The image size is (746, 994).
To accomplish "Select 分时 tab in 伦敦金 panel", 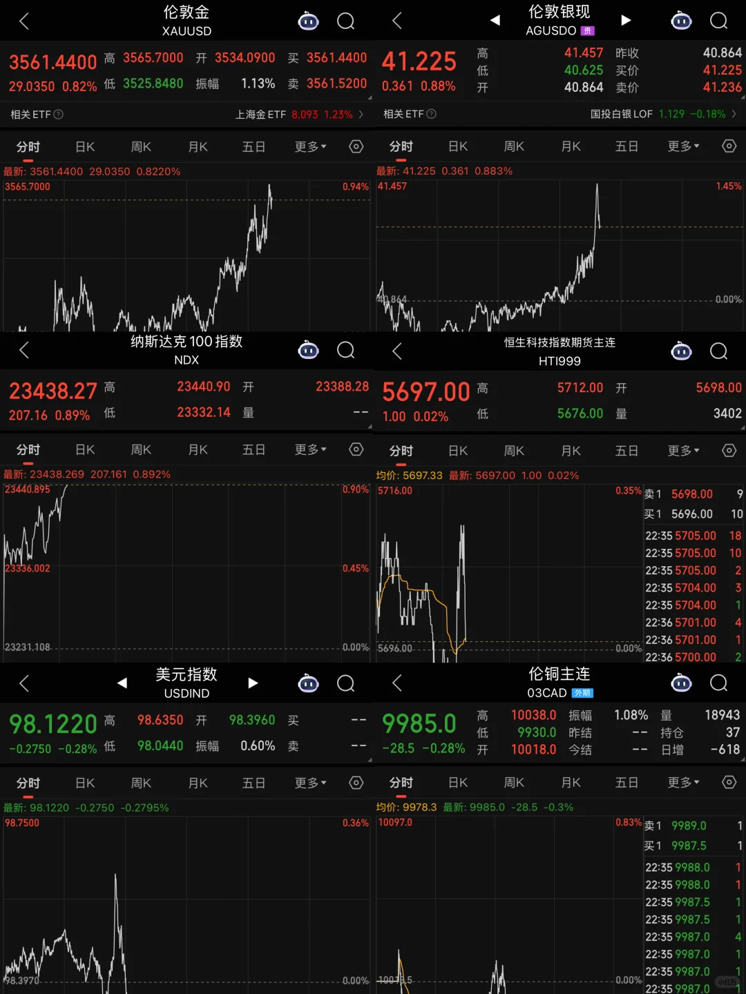I will (x=28, y=146).
